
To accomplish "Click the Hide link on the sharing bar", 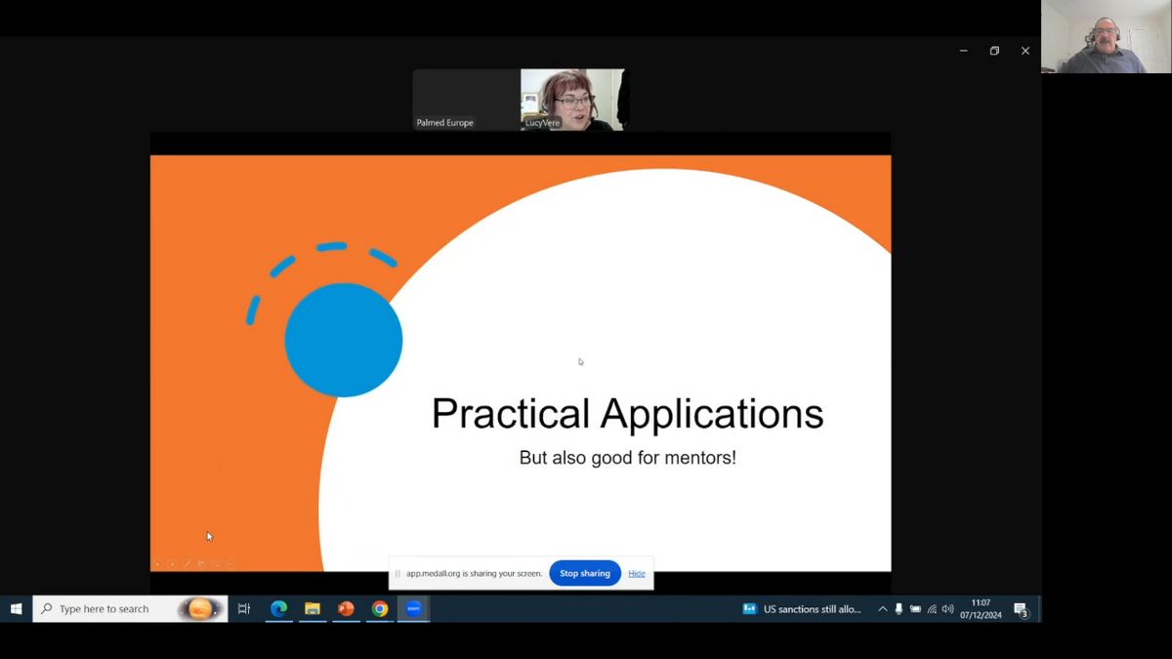I will (637, 574).
